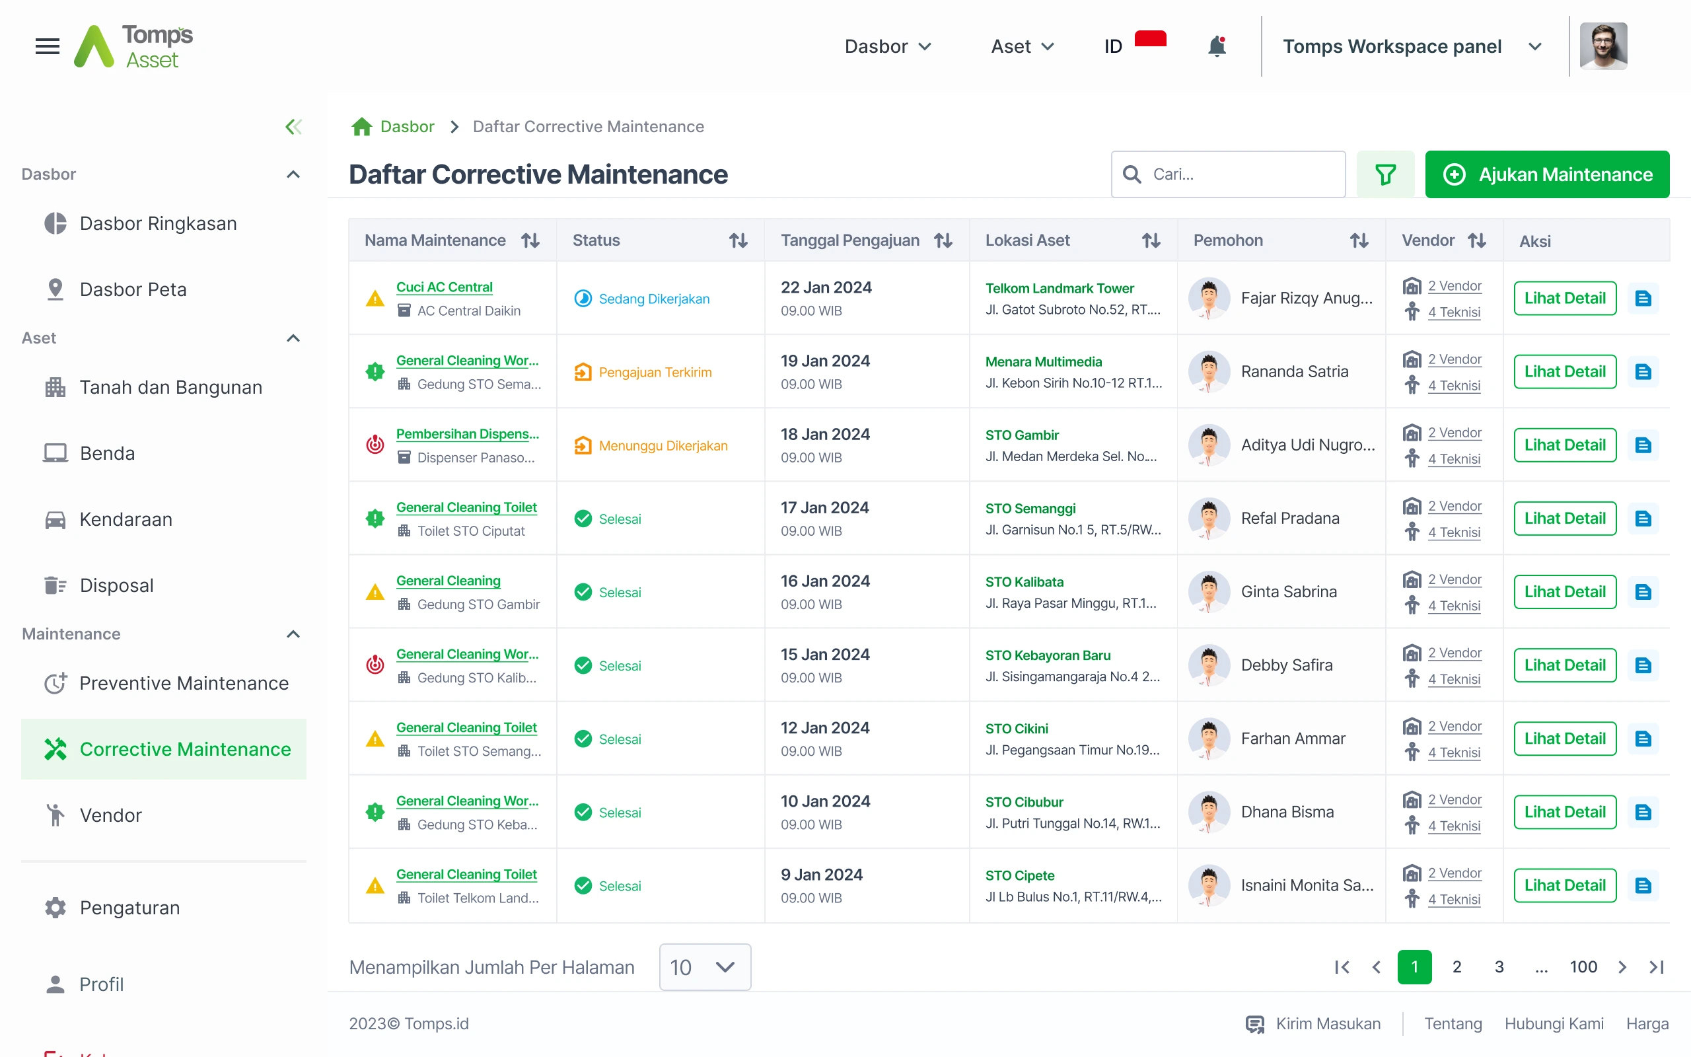Collapse sidebar using the double-chevron icon
The image size is (1691, 1057).
(293, 127)
